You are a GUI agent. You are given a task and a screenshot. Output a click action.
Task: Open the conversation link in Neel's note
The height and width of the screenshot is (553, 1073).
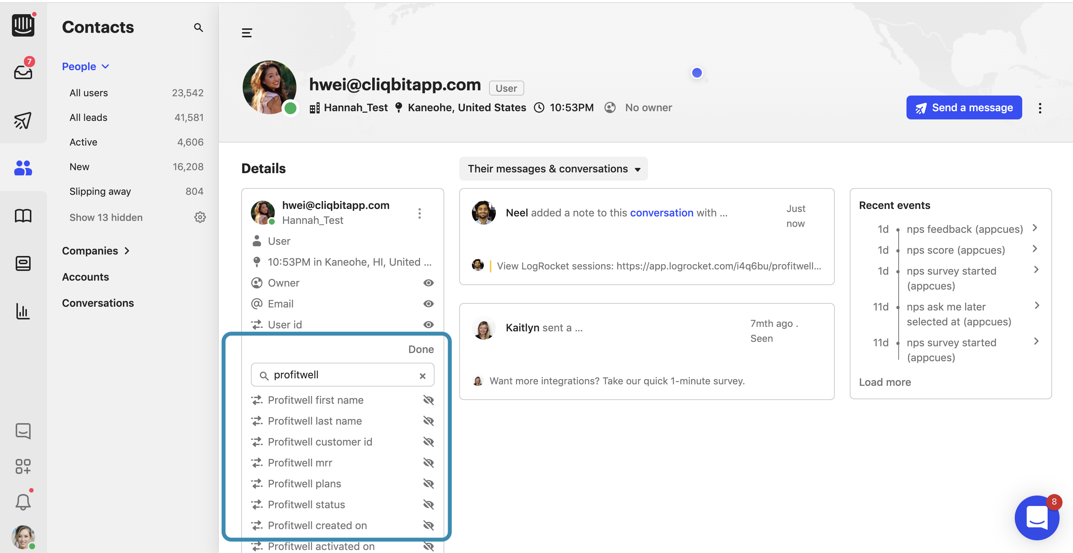(662, 213)
